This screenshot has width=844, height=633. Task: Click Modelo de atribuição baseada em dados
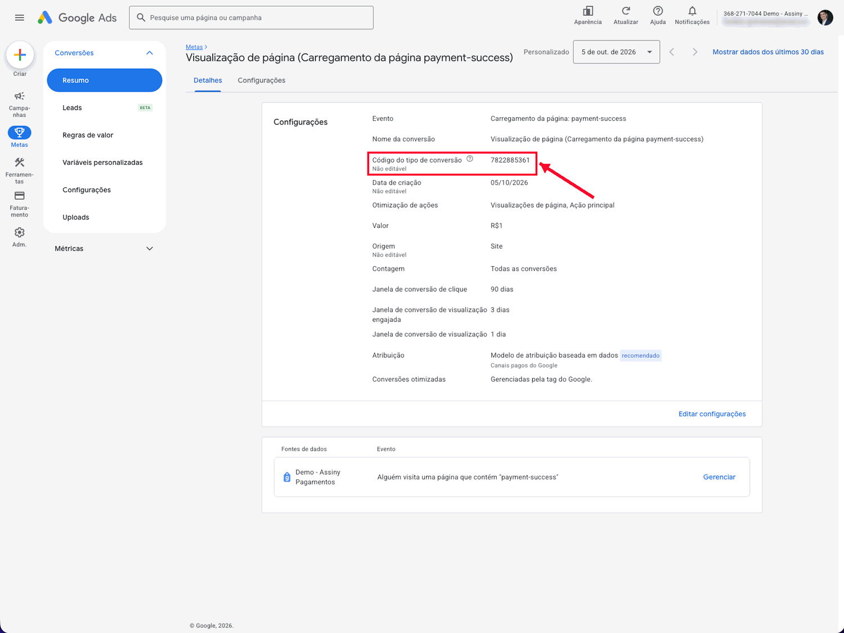(x=554, y=356)
